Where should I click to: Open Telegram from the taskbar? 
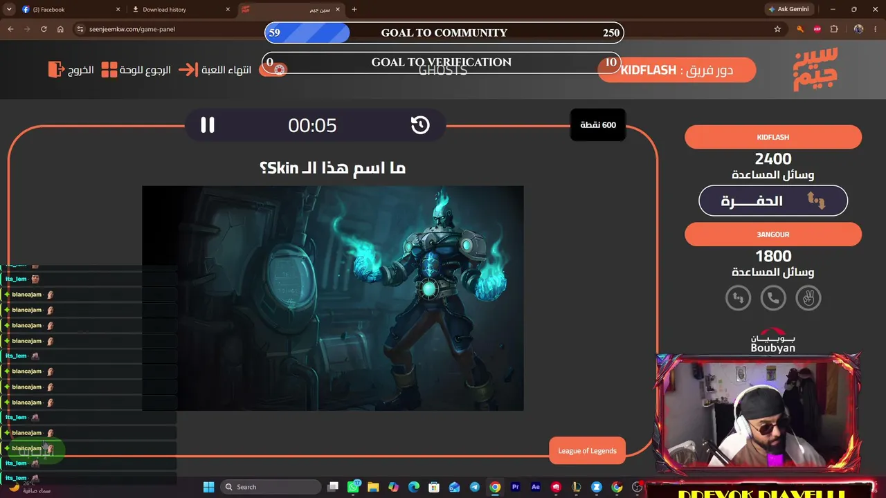(475, 487)
